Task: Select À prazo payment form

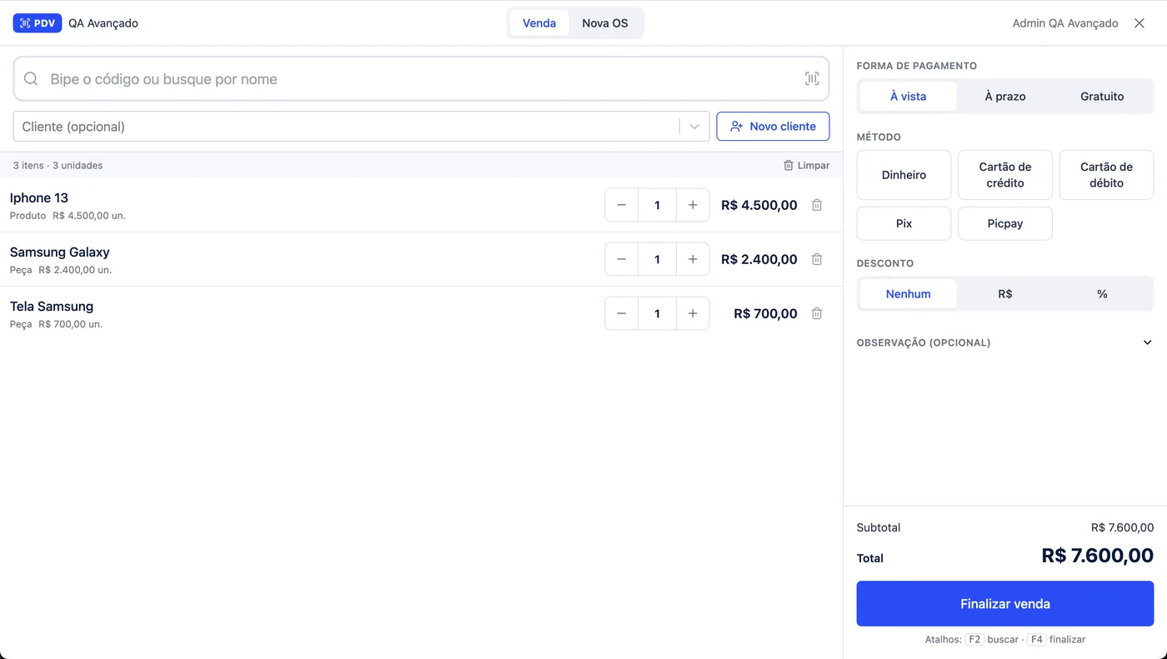Action: click(x=1005, y=97)
